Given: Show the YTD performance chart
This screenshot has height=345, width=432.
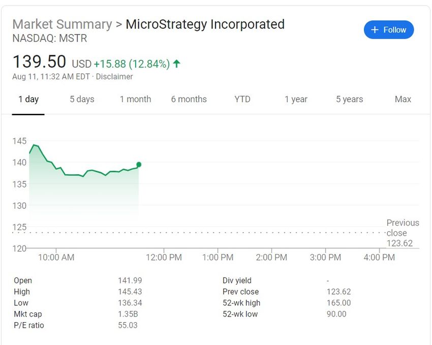Looking at the screenshot, I should pyautogui.click(x=242, y=99).
